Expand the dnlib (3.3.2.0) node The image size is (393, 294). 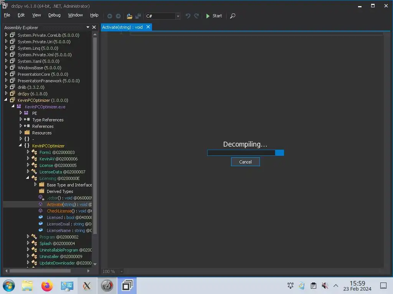(x=6, y=87)
